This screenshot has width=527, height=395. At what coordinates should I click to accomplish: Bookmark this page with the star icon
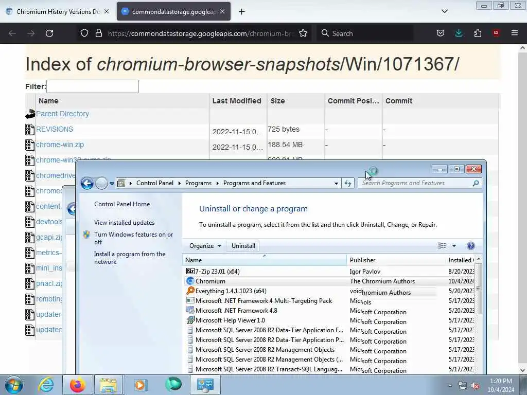[x=303, y=33]
